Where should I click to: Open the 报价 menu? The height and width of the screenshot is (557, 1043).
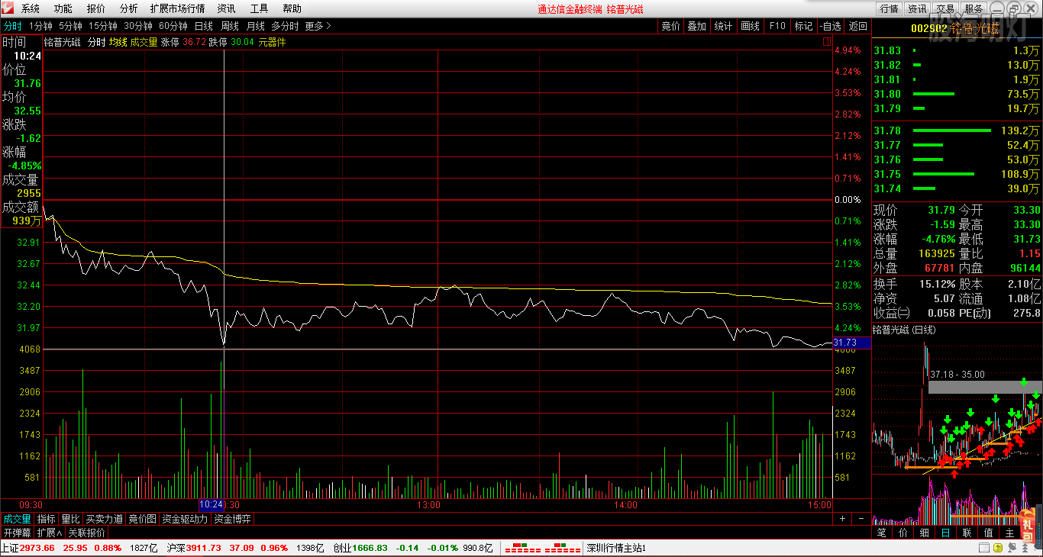point(96,8)
